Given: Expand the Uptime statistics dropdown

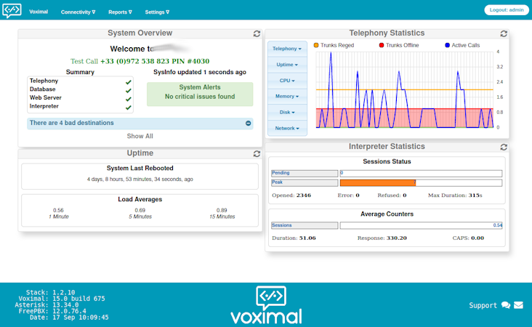Looking at the screenshot, I should coord(287,65).
